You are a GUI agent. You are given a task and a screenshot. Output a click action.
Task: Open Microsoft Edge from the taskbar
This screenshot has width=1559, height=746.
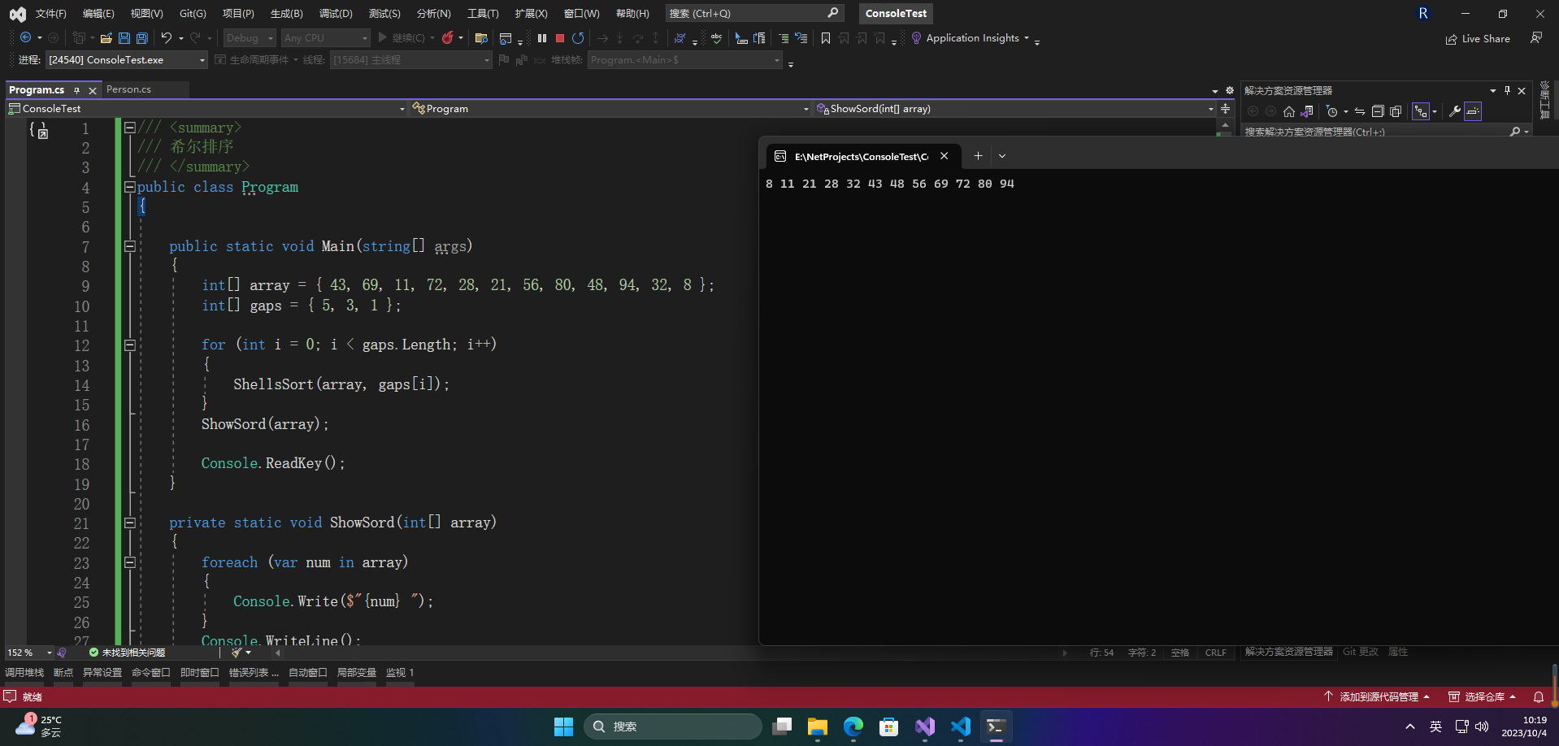pos(853,726)
